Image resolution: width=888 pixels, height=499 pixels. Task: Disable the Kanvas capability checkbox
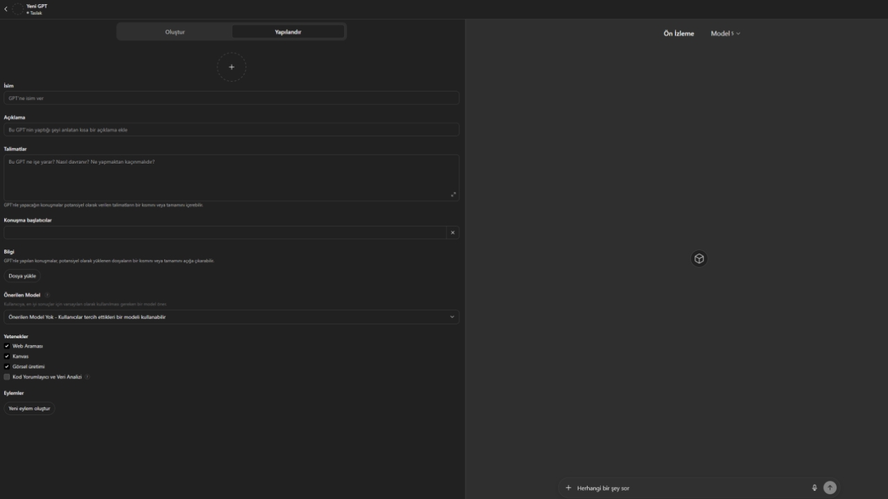click(7, 356)
